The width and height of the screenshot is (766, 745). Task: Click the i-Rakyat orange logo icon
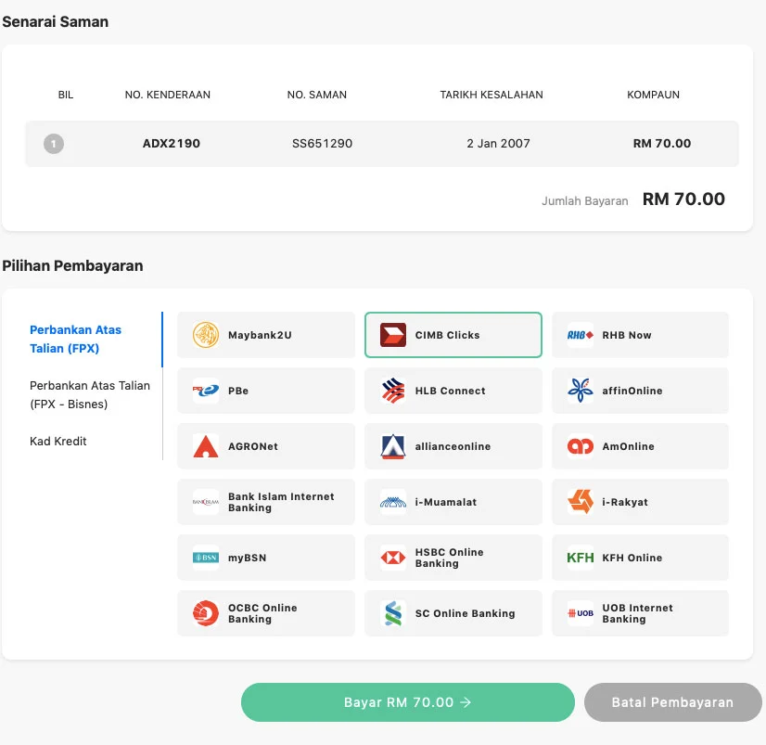click(x=581, y=502)
